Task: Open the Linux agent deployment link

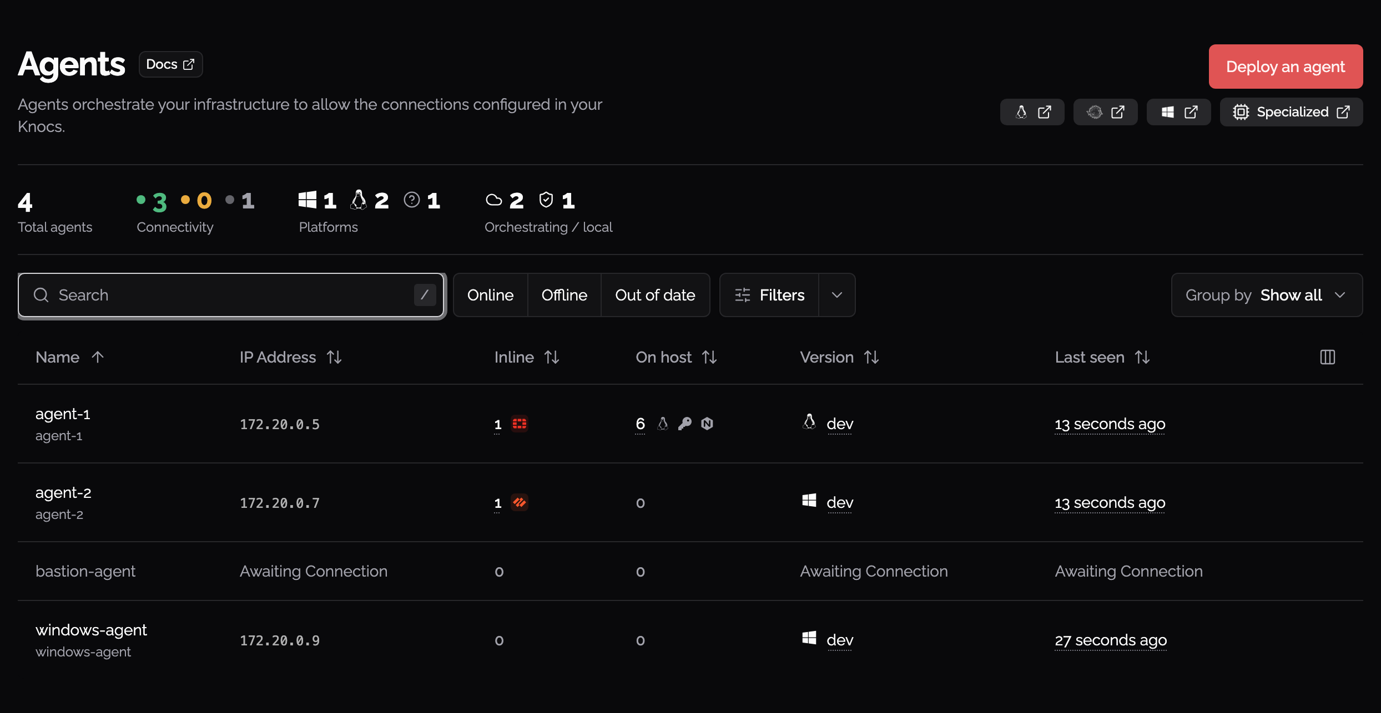Action: [1032, 112]
